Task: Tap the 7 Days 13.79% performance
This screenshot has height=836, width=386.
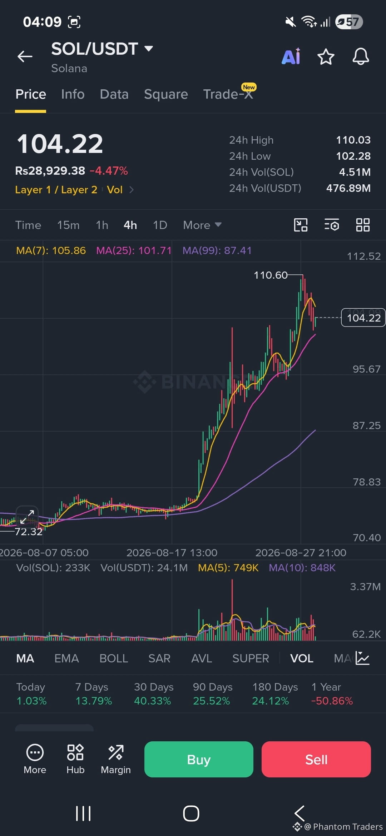Action: click(x=94, y=694)
